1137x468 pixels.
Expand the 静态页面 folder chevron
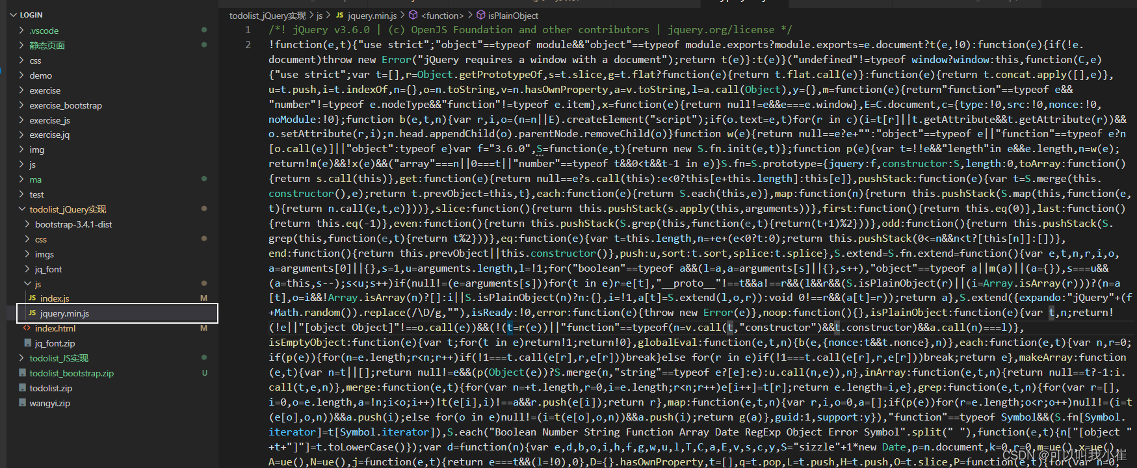coord(21,45)
